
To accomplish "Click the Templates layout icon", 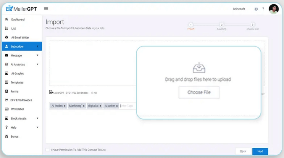I will (x=7, y=82).
